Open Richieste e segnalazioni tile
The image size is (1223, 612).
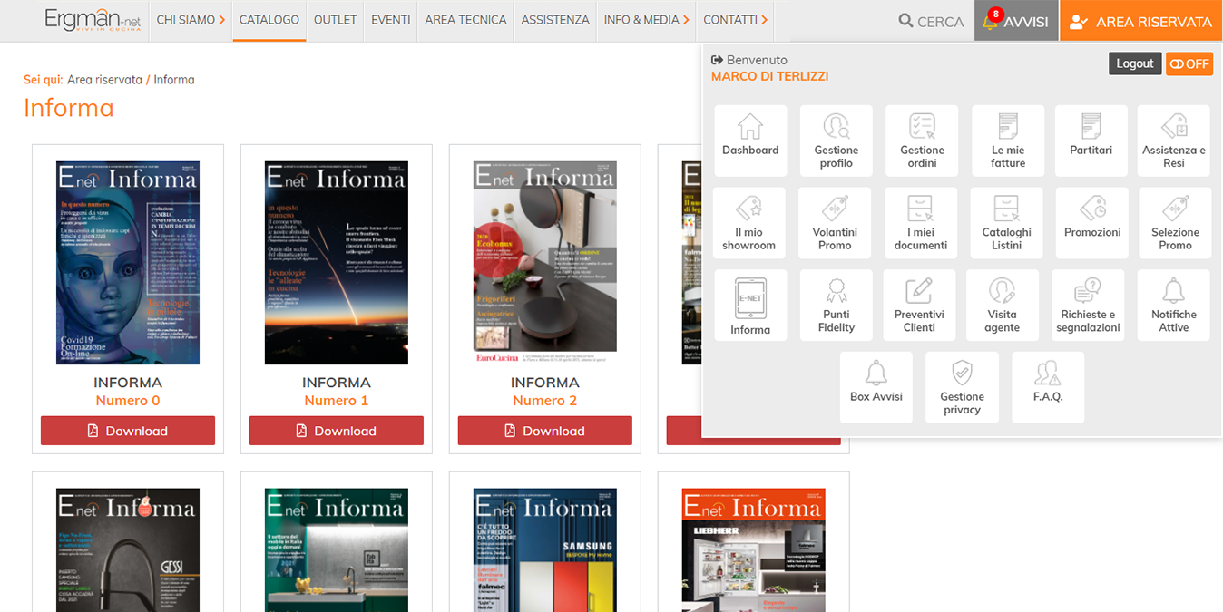tap(1088, 305)
